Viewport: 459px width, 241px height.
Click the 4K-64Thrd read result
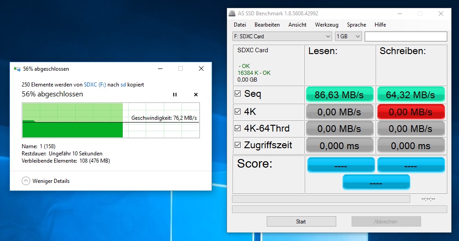click(339, 128)
